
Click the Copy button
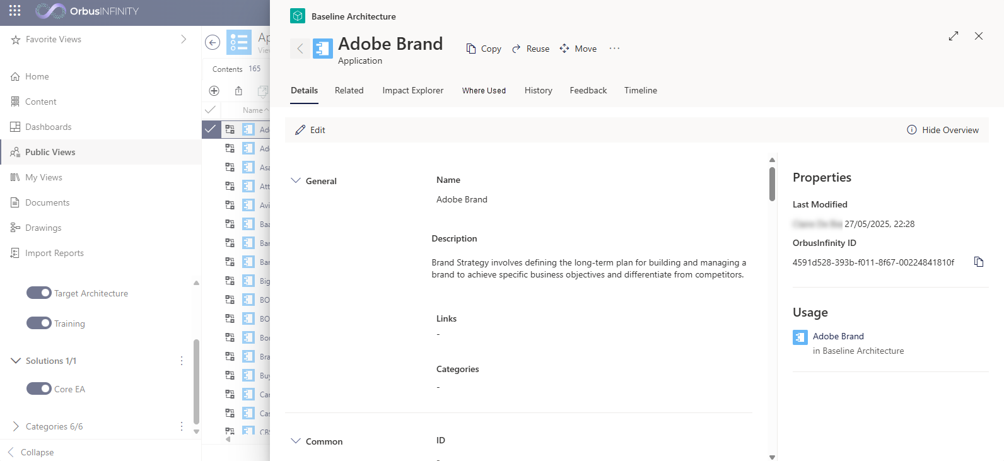(484, 49)
